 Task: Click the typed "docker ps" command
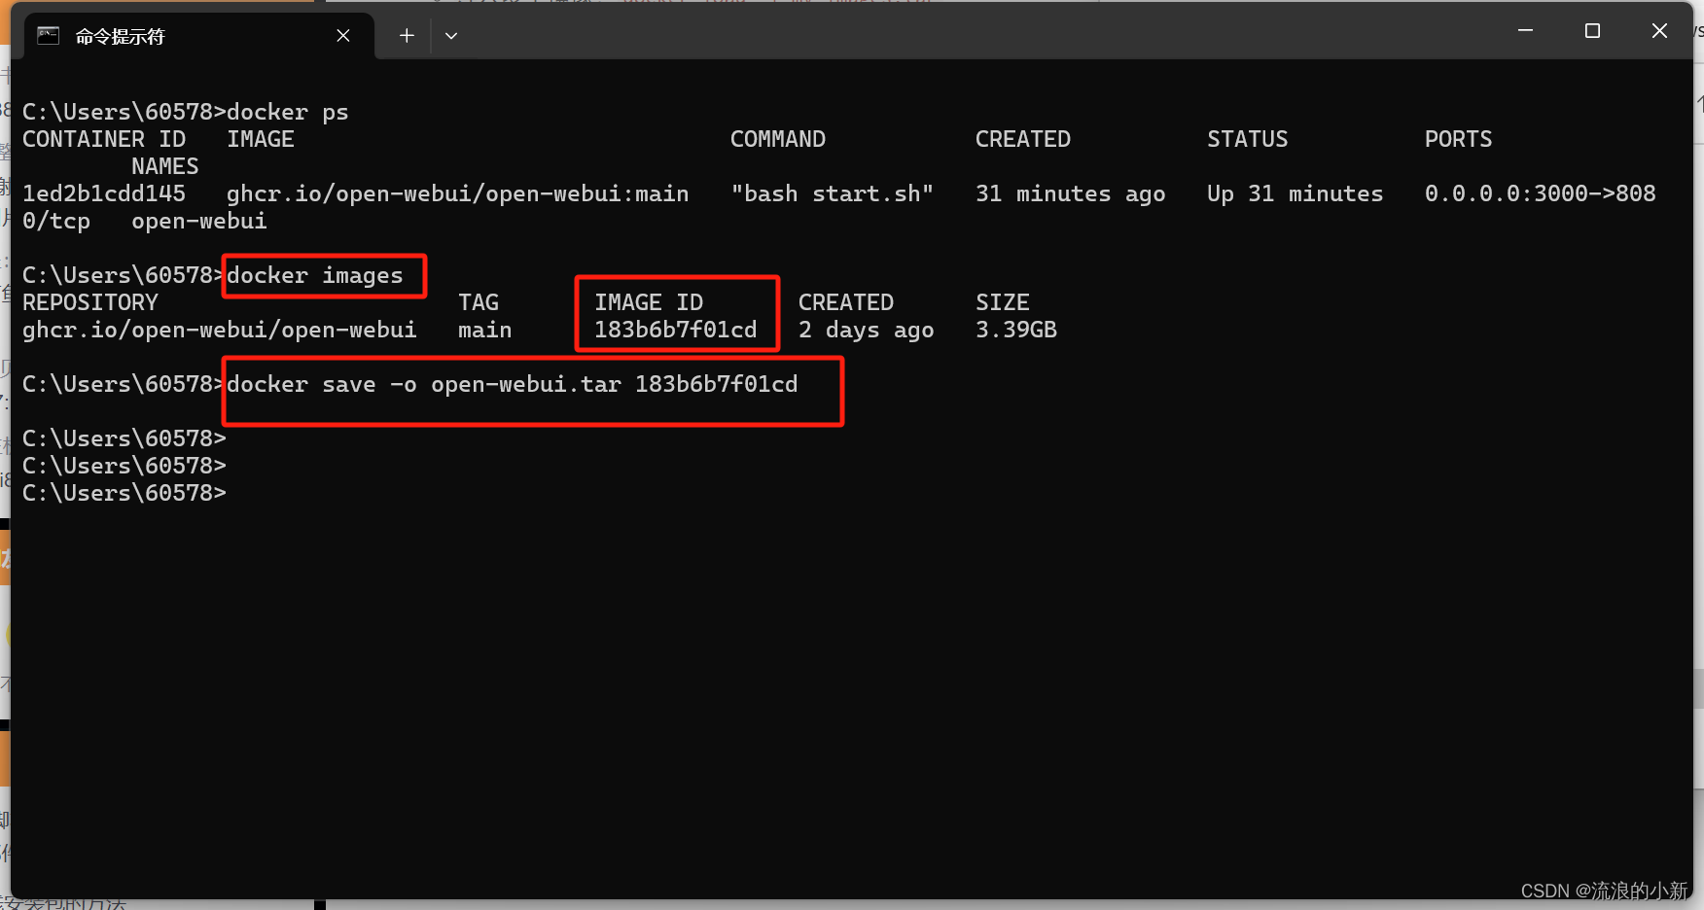287,113
